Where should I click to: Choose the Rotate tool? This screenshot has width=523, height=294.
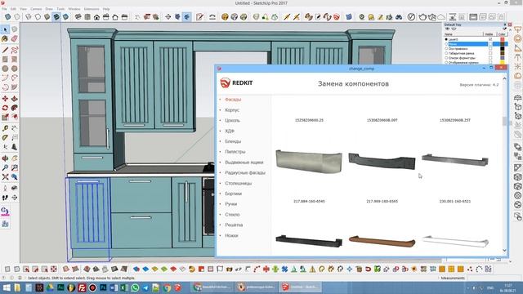pos(5,108)
